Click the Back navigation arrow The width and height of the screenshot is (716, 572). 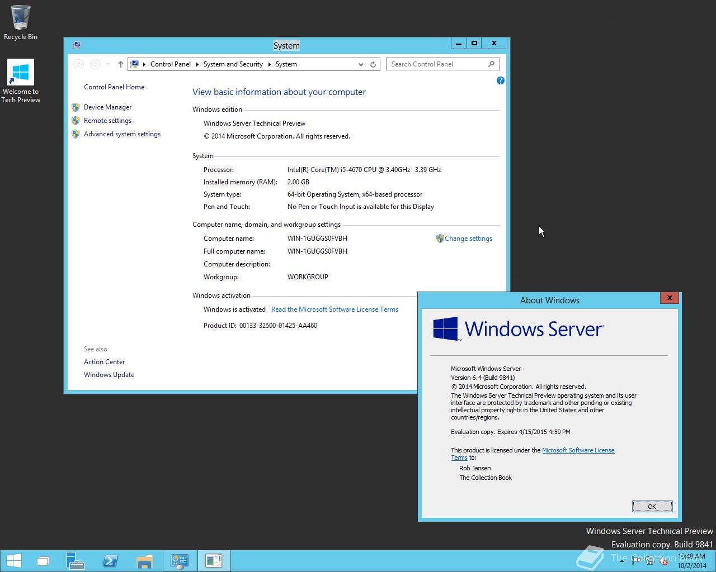[x=79, y=64]
